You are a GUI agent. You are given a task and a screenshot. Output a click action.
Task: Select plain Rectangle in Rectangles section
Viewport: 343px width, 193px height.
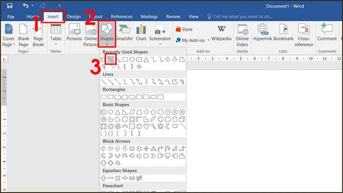pos(103,97)
